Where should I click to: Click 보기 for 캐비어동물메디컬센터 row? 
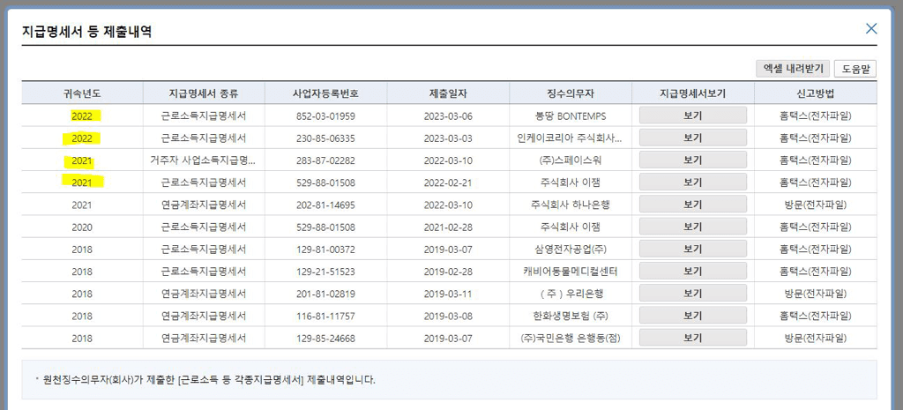(x=693, y=272)
